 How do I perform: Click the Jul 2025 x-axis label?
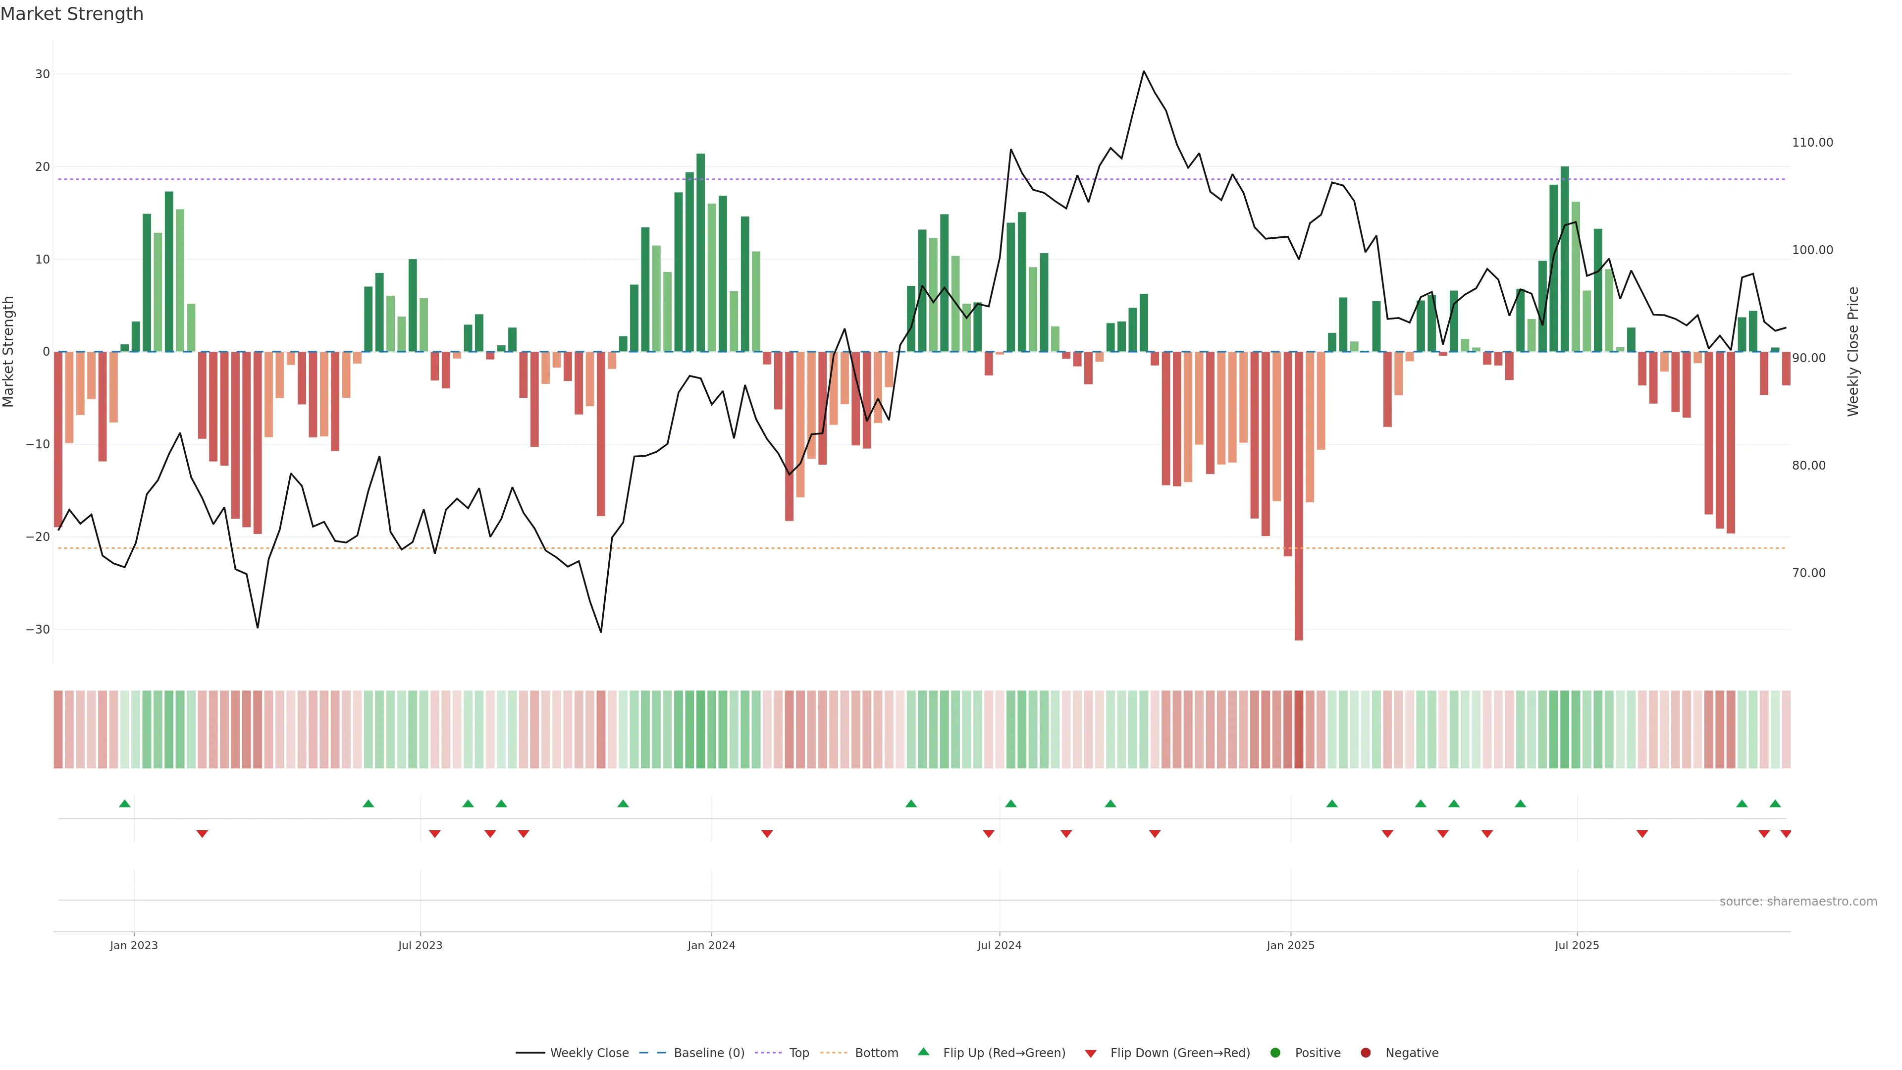coord(1577,945)
